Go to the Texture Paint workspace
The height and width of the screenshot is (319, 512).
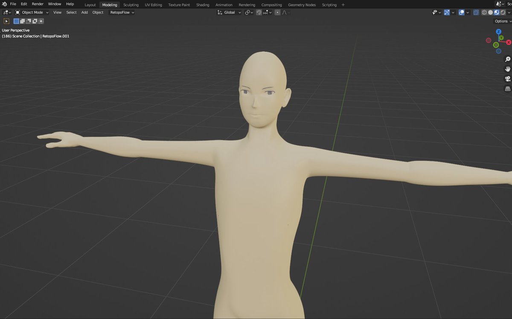point(179,5)
